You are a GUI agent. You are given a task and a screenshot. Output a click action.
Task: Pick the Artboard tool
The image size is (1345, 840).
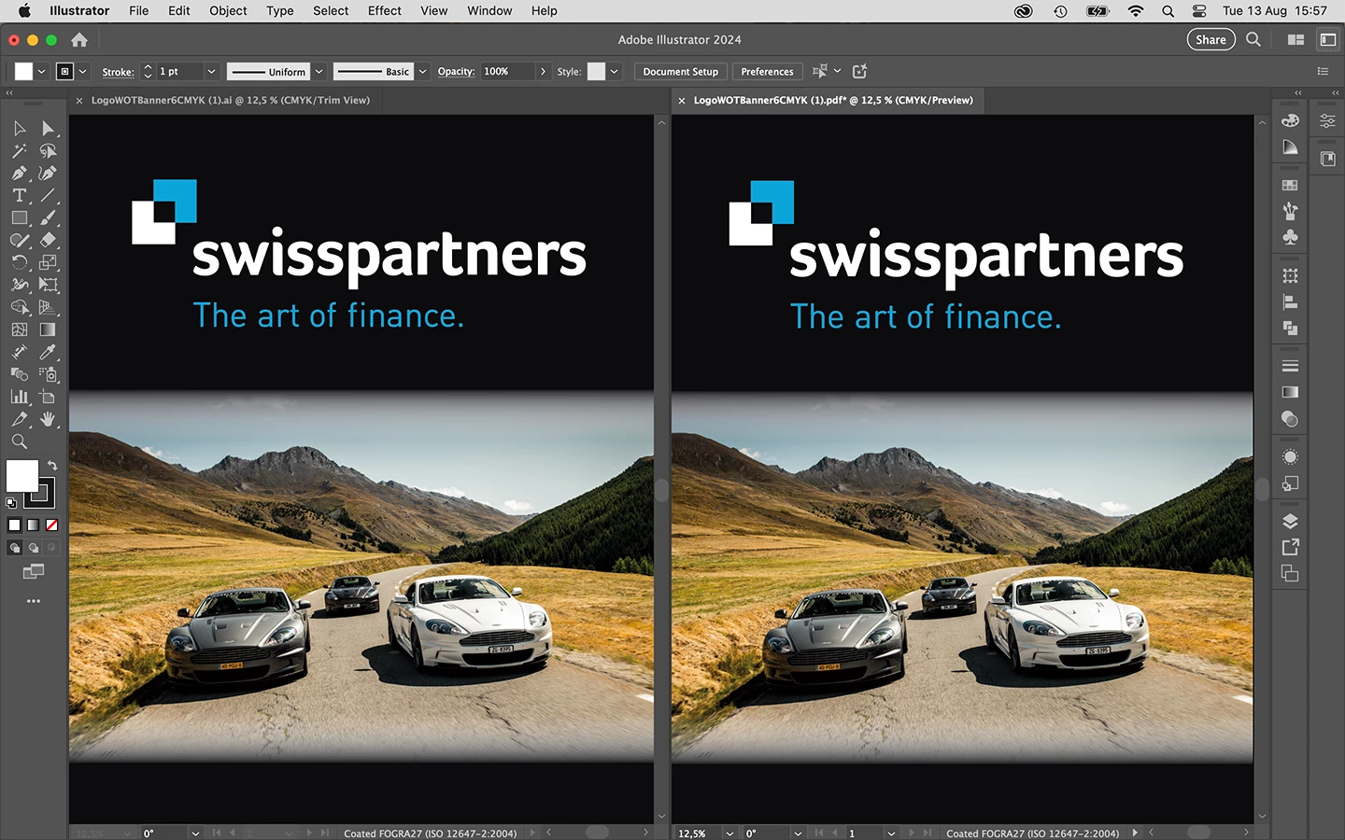49,397
